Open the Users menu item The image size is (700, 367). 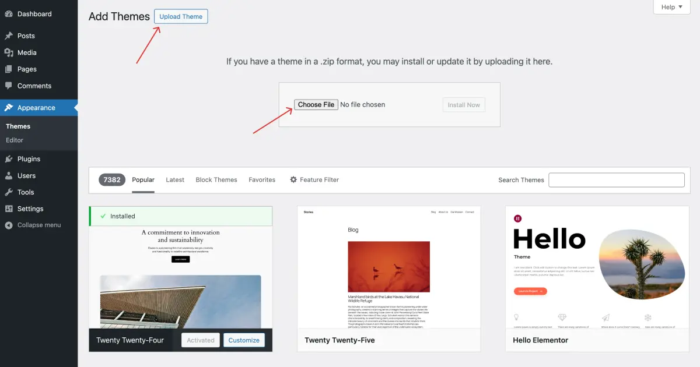(38, 175)
